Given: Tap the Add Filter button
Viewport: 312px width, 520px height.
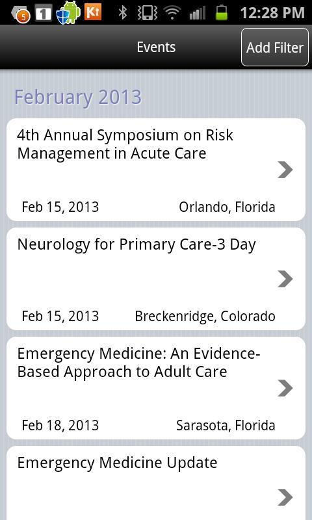Looking at the screenshot, I should [274, 47].
